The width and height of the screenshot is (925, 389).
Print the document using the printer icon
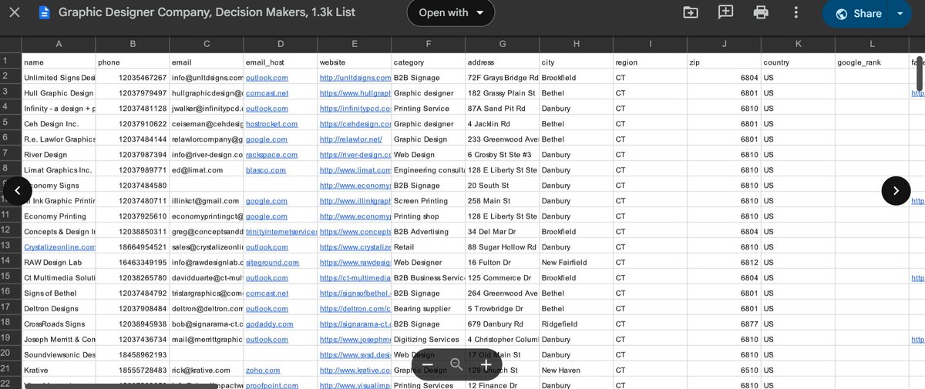(x=761, y=12)
